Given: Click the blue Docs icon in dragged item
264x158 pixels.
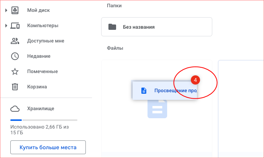Looking at the screenshot, I should click(144, 91).
